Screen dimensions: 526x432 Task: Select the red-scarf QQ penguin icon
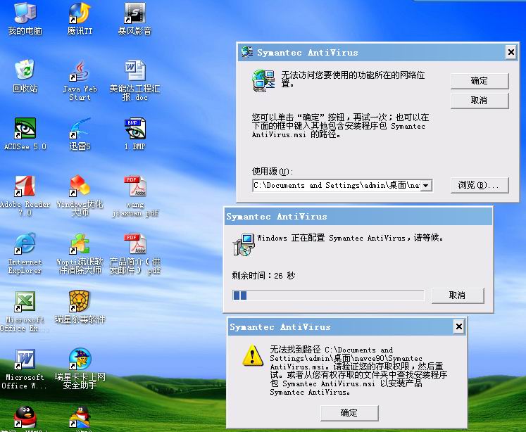[25, 417]
